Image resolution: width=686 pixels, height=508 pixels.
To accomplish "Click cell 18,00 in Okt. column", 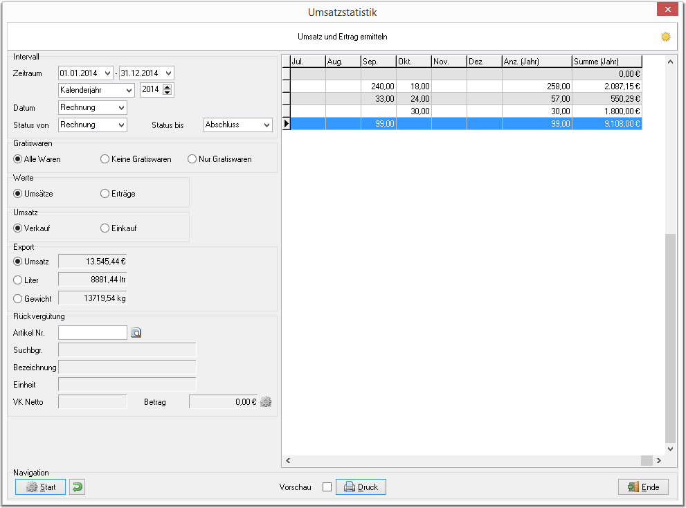I will (x=414, y=87).
